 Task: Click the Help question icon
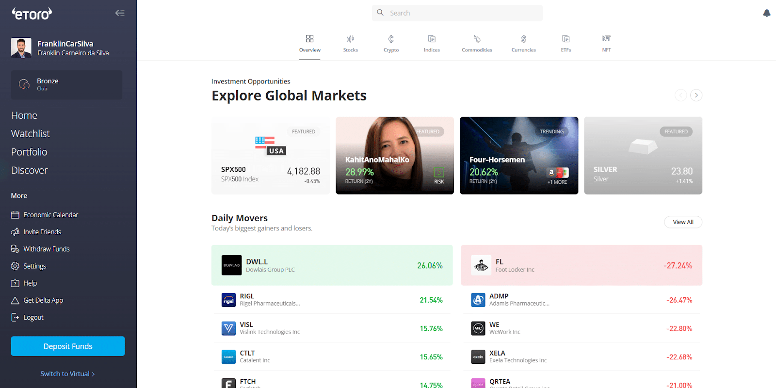(15, 283)
